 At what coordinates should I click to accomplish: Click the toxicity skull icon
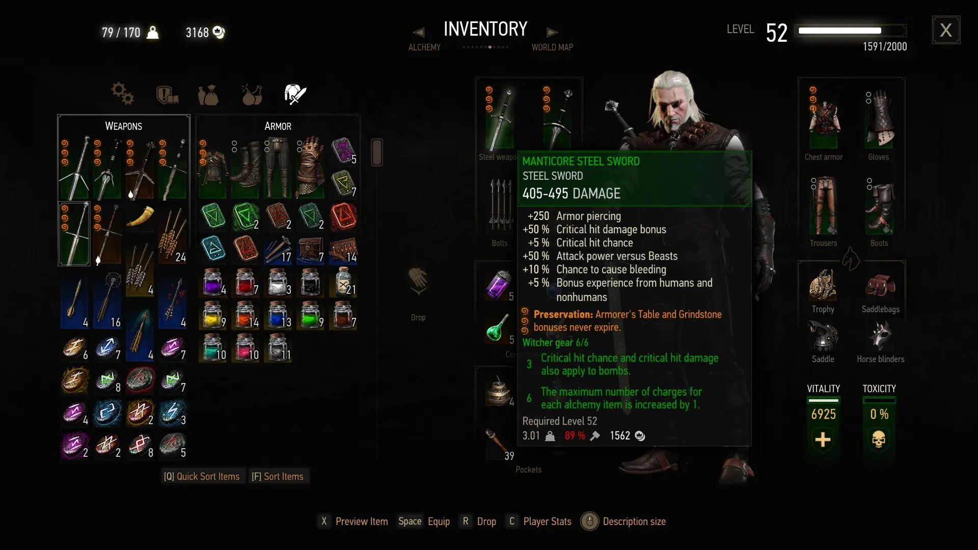click(879, 439)
